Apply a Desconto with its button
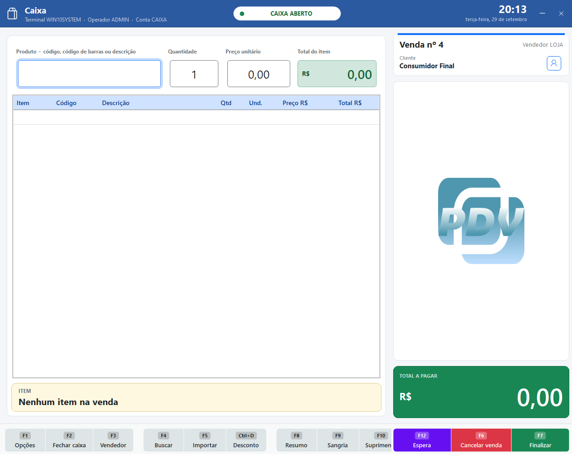Viewport: 572px width, 454px height. click(246, 440)
